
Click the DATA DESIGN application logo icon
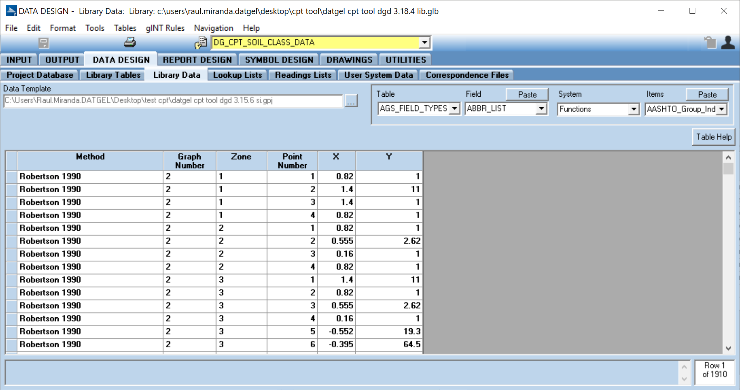point(11,11)
